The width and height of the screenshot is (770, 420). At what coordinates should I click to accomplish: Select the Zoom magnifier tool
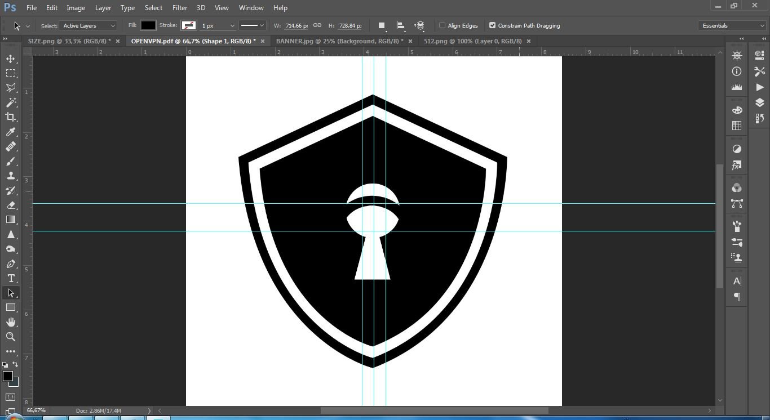[x=11, y=337]
